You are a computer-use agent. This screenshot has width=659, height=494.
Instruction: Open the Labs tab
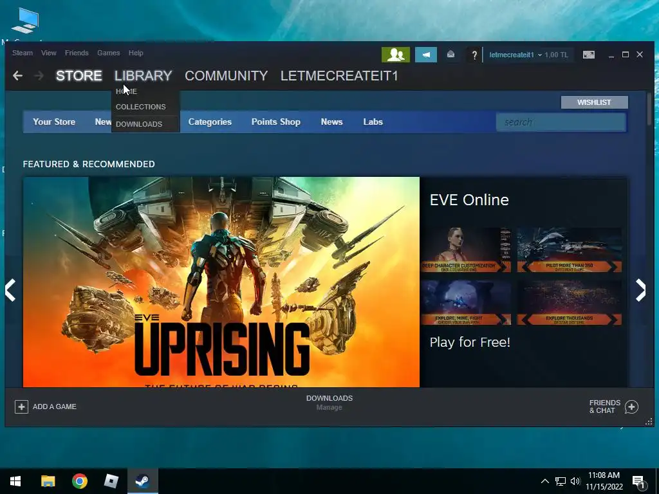pos(373,122)
